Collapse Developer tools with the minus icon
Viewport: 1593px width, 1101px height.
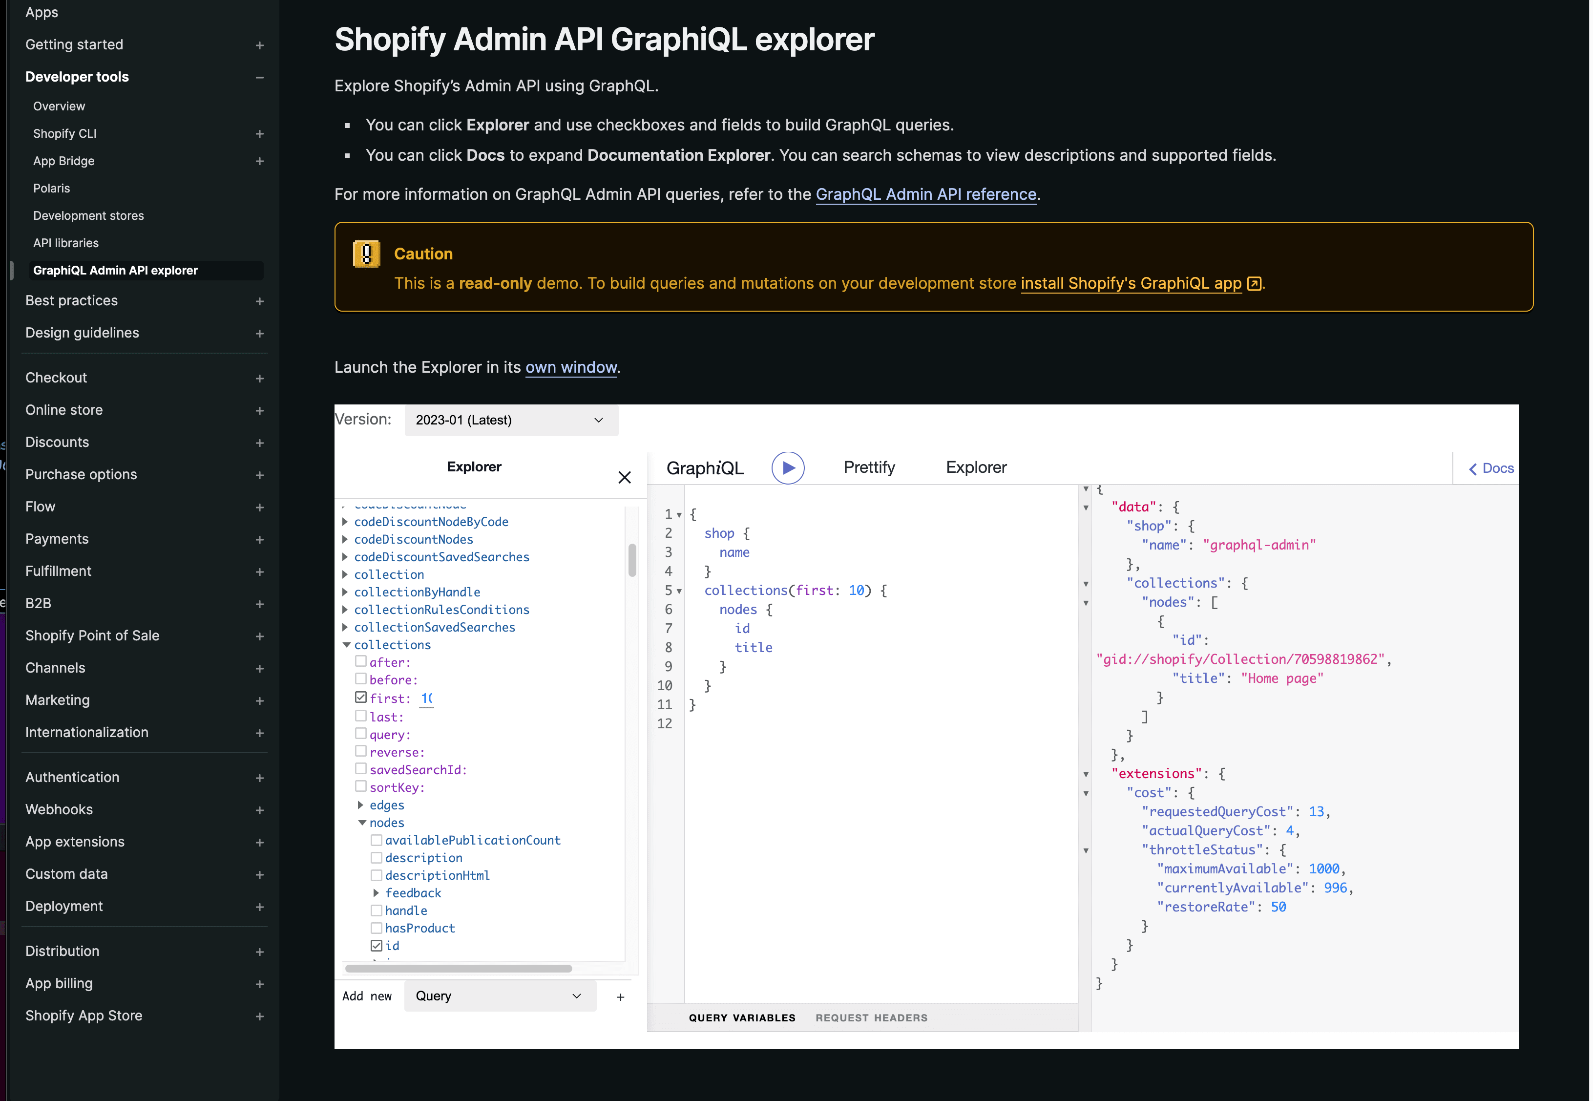click(259, 77)
